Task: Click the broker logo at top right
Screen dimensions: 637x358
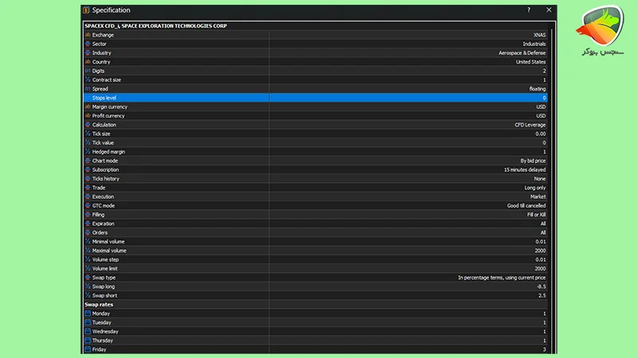Action: point(600,30)
